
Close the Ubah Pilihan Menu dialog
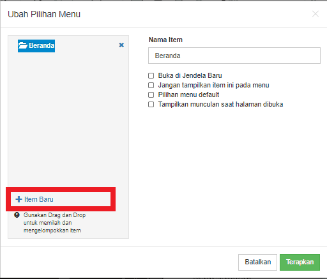coord(316,14)
